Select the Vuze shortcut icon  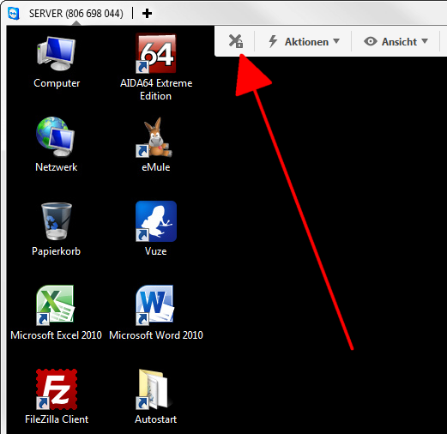click(156, 221)
